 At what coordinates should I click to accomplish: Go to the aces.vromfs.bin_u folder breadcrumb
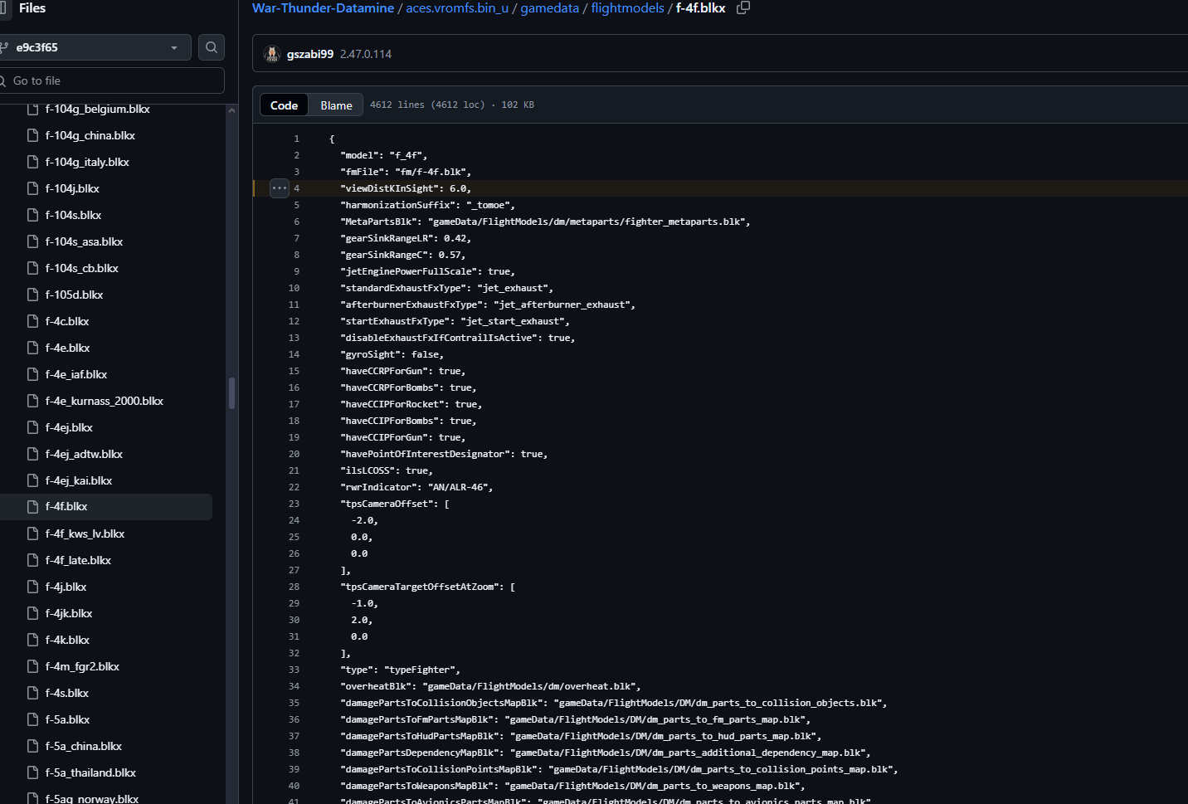pyautogui.click(x=457, y=8)
